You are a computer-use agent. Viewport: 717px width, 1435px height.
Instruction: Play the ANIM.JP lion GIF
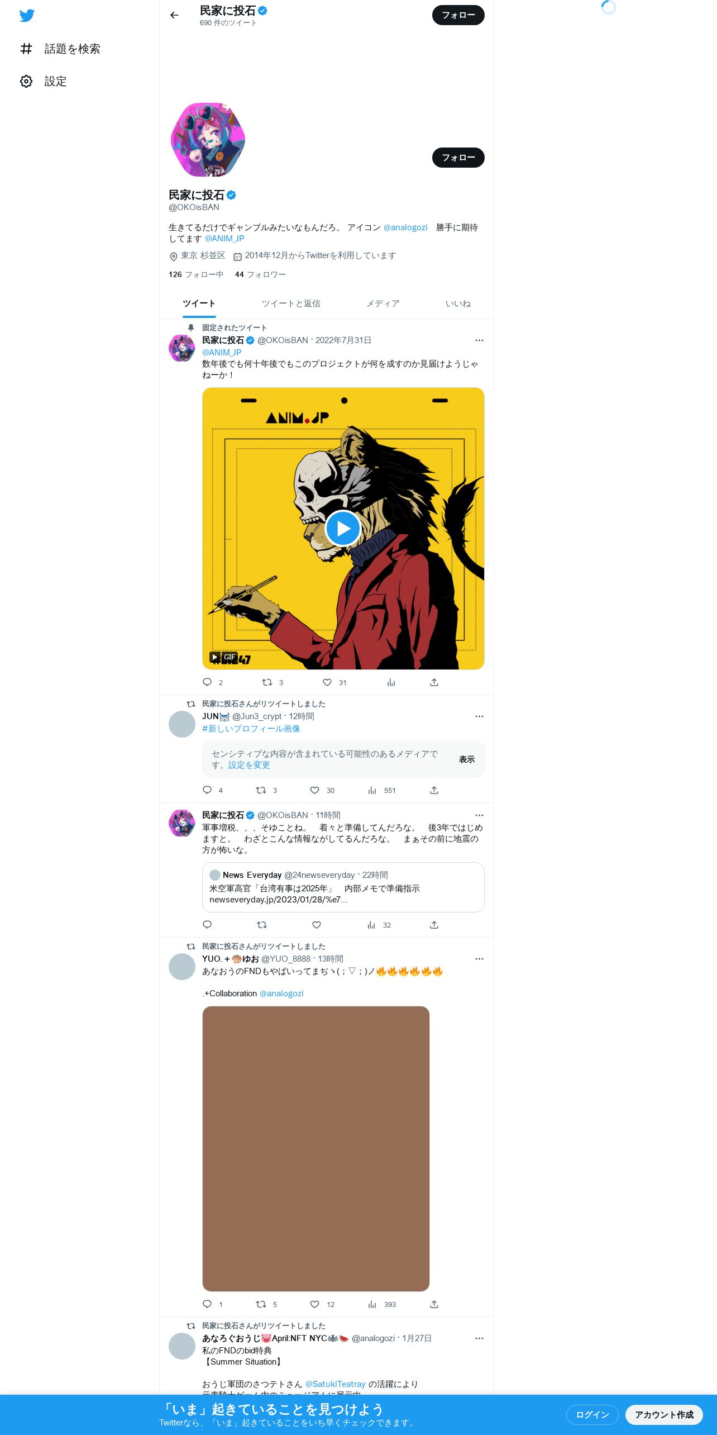pyautogui.click(x=343, y=528)
